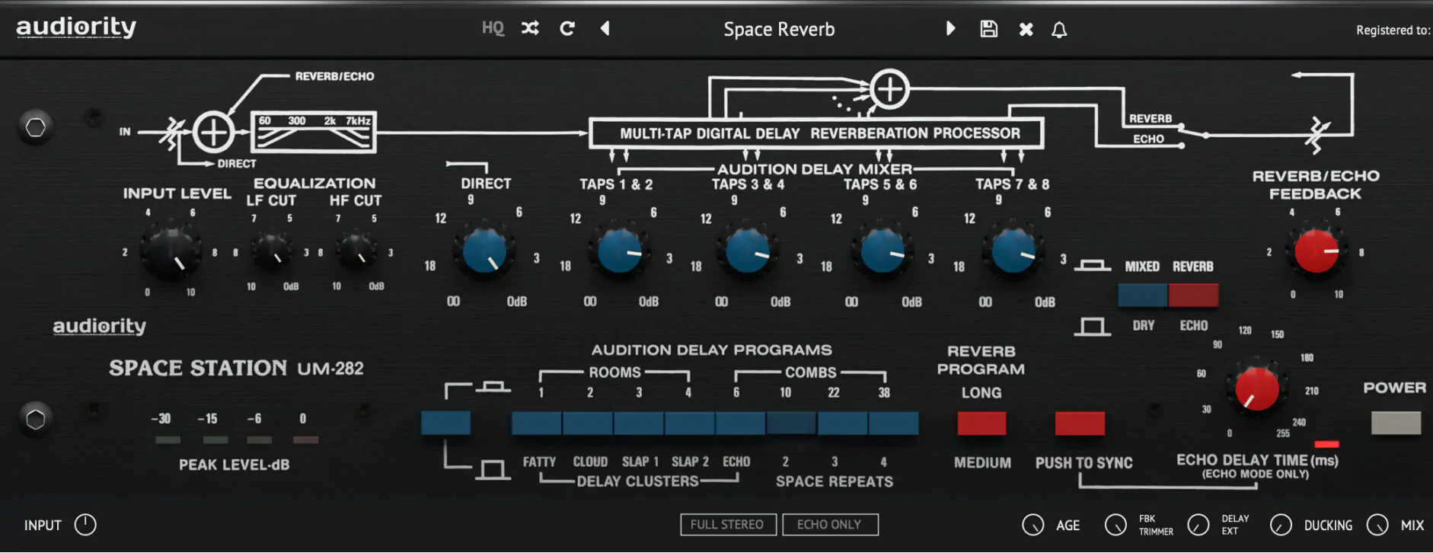The image size is (1433, 553).
Task: Click the Input Level knob
Action: pyautogui.click(x=172, y=251)
